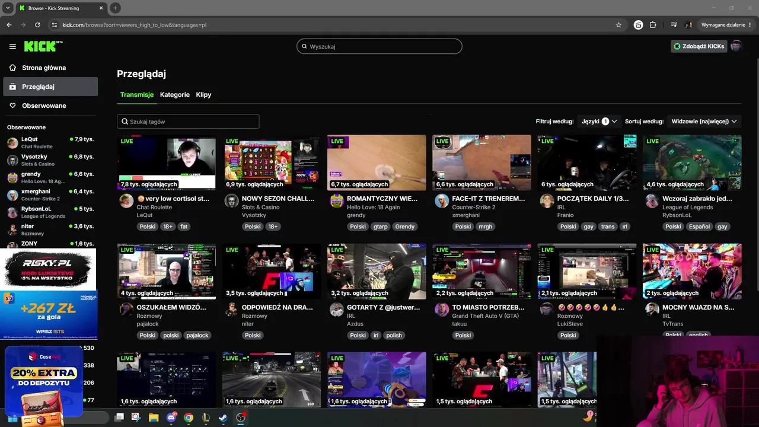
Task: Open GOTARTY Z @justwer stream thumbnail
Action: click(x=377, y=271)
